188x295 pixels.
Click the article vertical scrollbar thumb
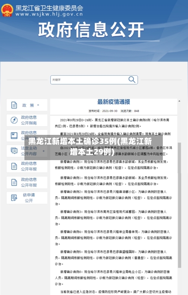click(x=179, y=205)
